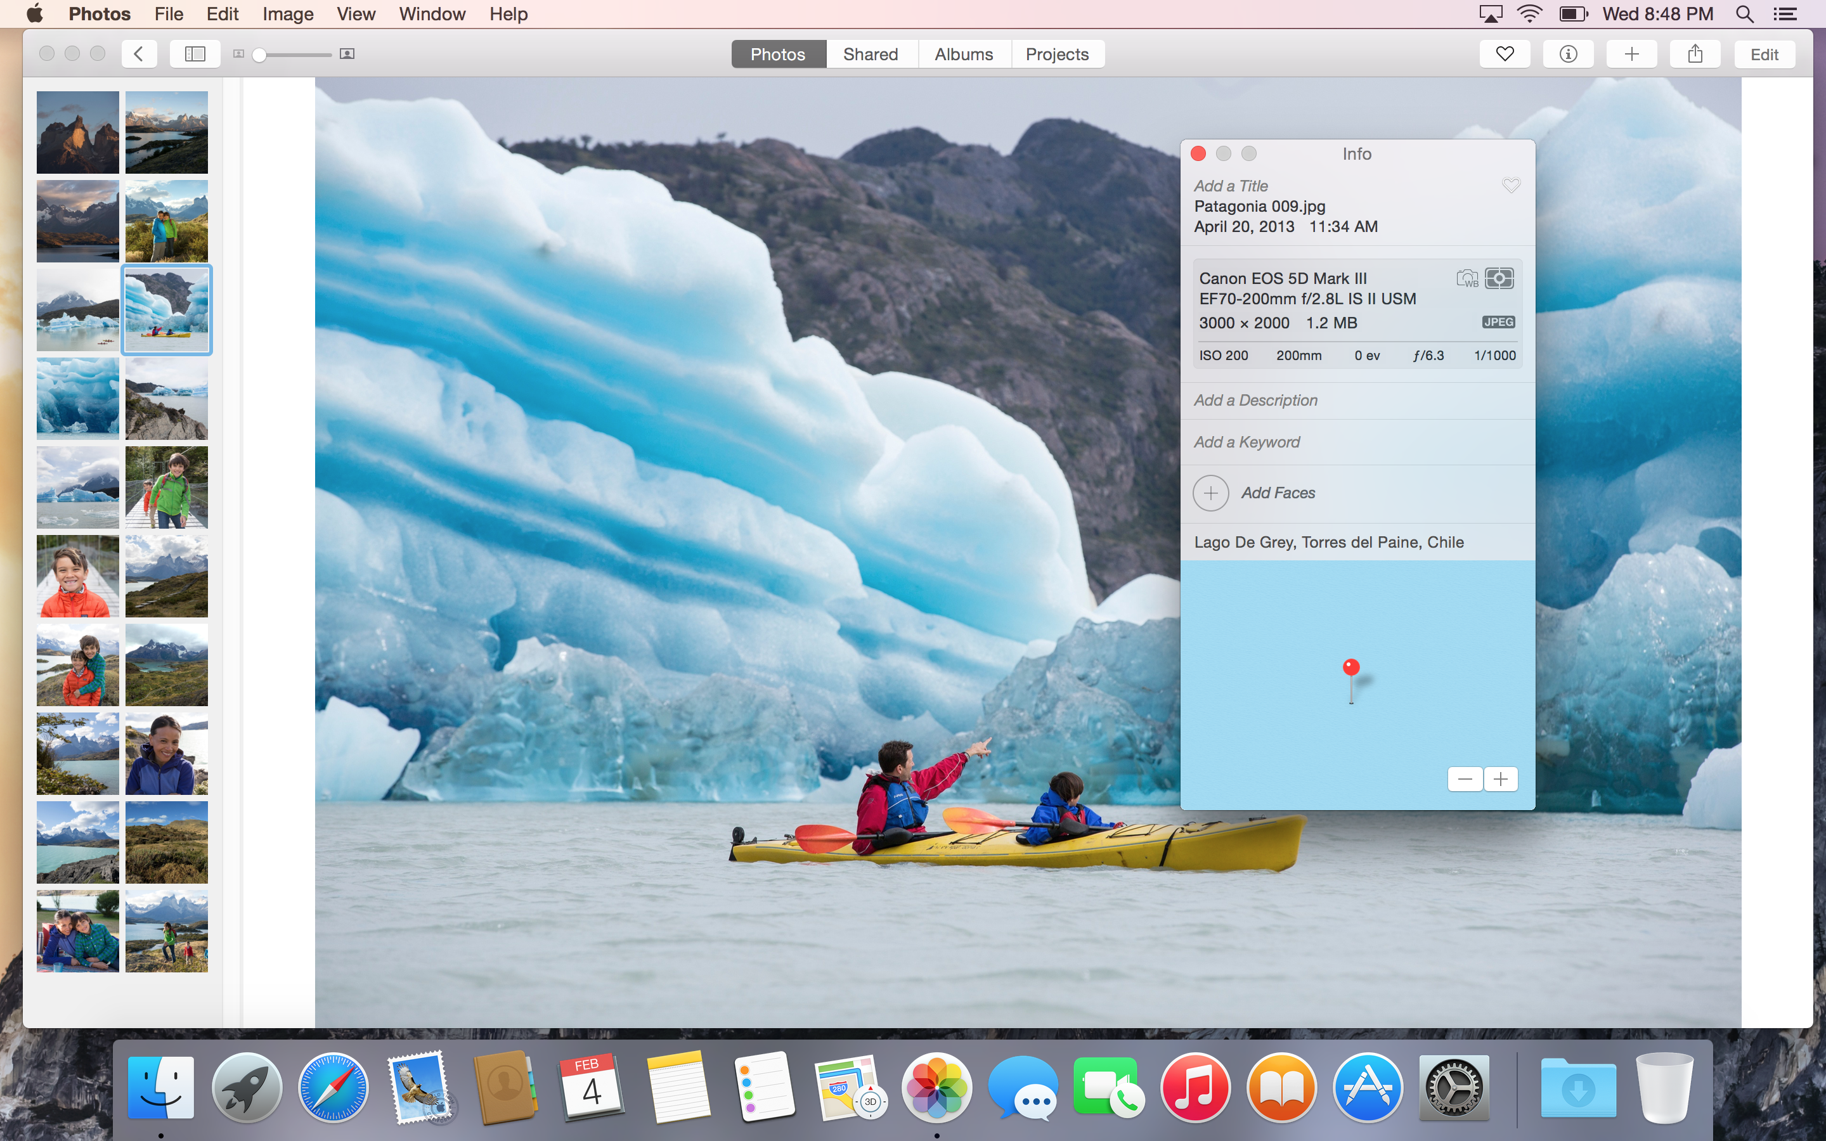This screenshot has height=1141, width=1826.
Task: Toggle the split view sidebar button
Action: pyautogui.click(x=195, y=55)
